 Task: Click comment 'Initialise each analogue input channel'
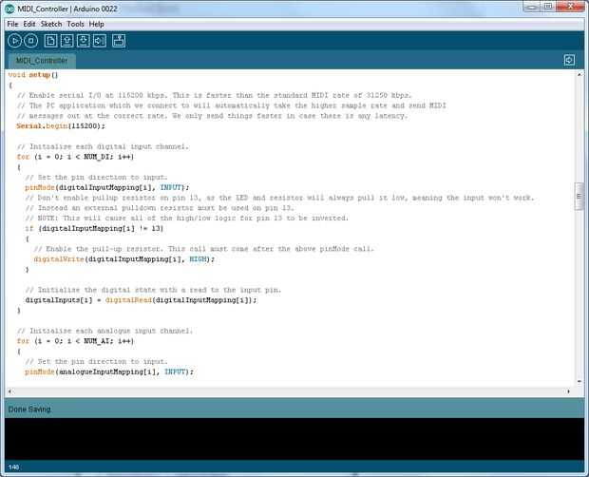[x=104, y=331]
